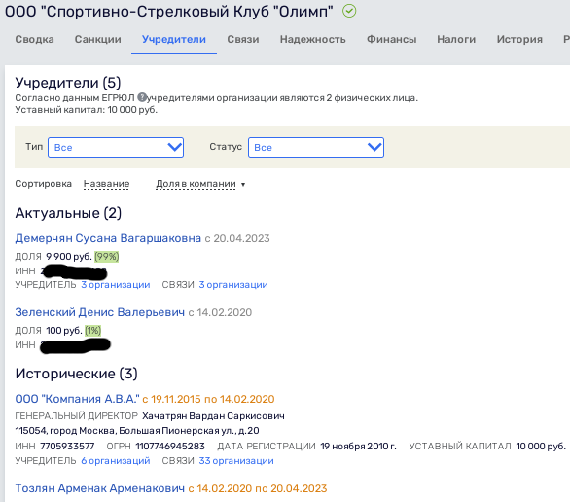Open the ЕГРЮЛ help question-mark icon
Image resolution: width=570 pixels, height=502 pixels.
tap(142, 97)
